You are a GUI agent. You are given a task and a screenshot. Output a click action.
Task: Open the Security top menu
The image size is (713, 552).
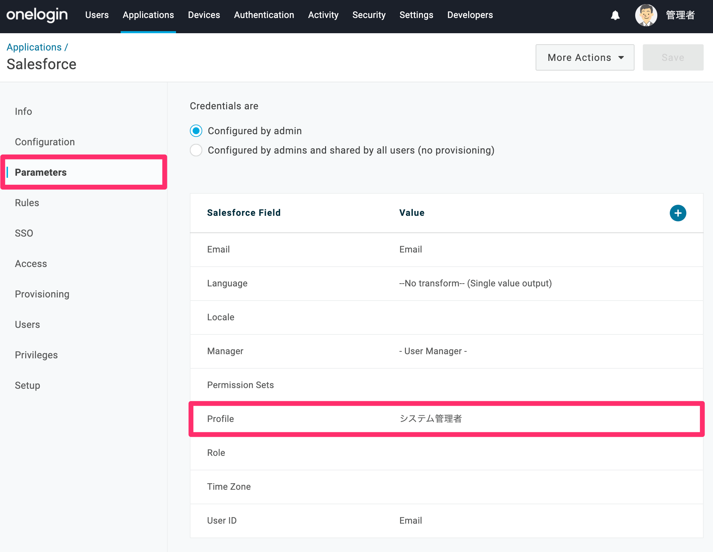[369, 15]
